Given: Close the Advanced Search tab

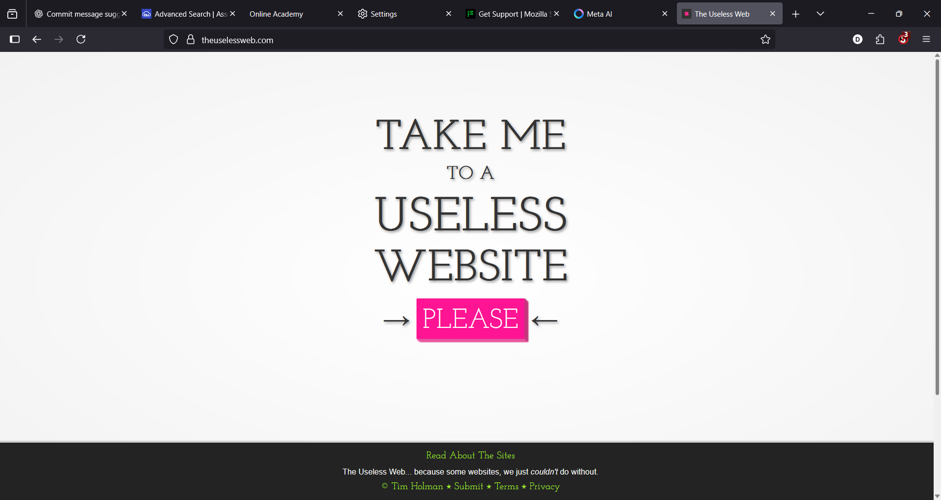Looking at the screenshot, I should coord(233,14).
